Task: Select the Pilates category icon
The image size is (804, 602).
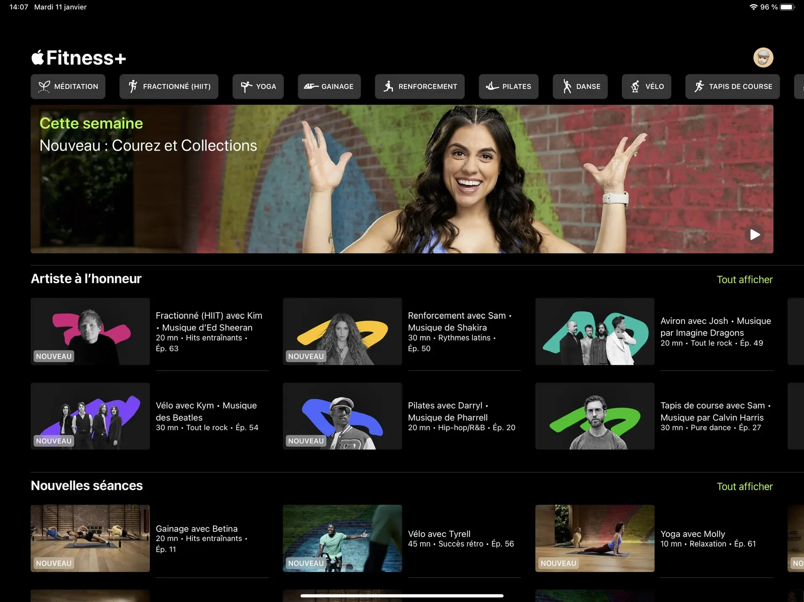Action: pyautogui.click(x=492, y=87)
